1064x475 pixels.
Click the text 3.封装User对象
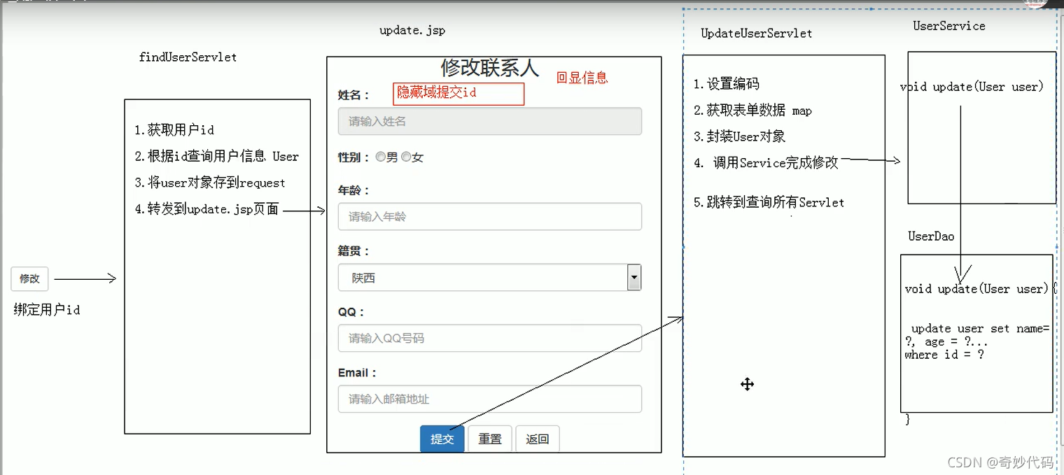(x=739, y=136)
